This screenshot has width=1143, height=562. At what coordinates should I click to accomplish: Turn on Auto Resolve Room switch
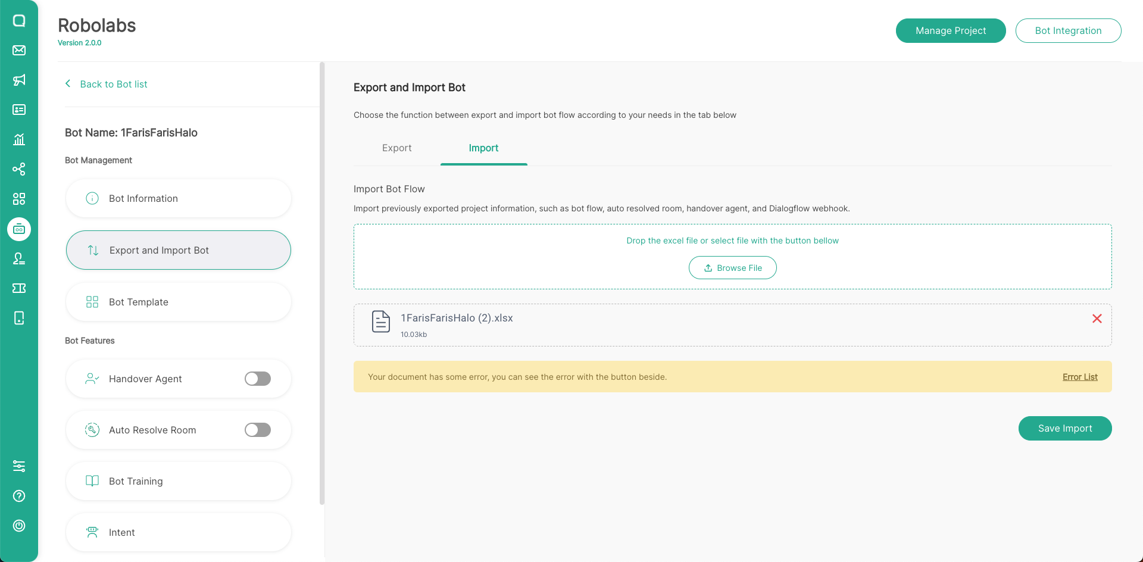(258, 430)
